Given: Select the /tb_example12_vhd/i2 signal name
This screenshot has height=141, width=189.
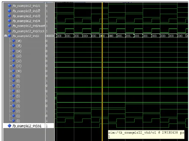Looking at the screenshot, I should point(26,11).
